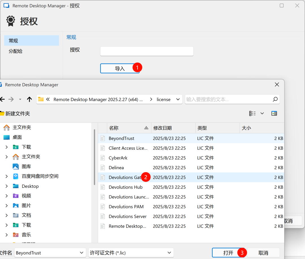This screenshot has height=259, width=305.
Task: Click the 取消 button in the file dialog
Action: [x=263, y=253]
